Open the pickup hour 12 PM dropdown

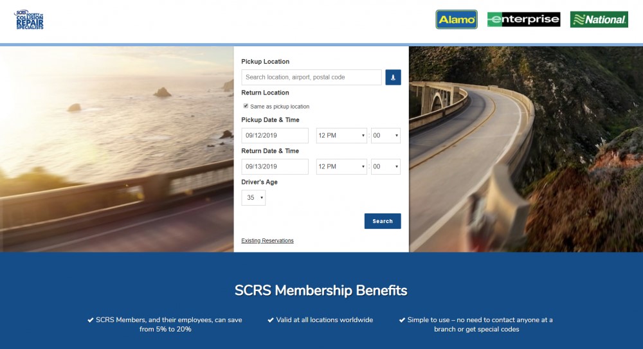coord(341,136)
